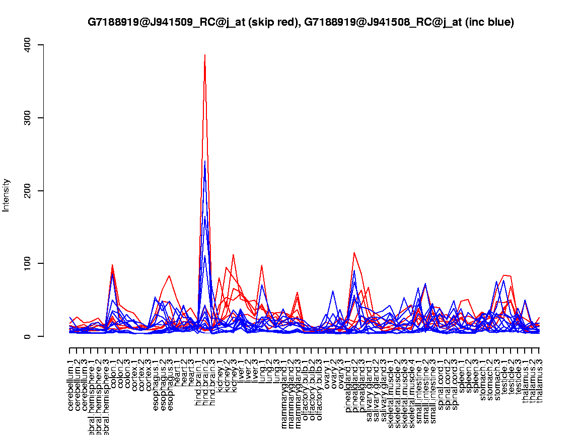Click the 400 tick label on y-axis

[27, 45]
